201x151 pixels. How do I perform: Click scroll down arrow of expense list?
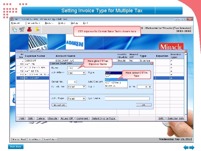pyautogui.click(x=186, y=114)
